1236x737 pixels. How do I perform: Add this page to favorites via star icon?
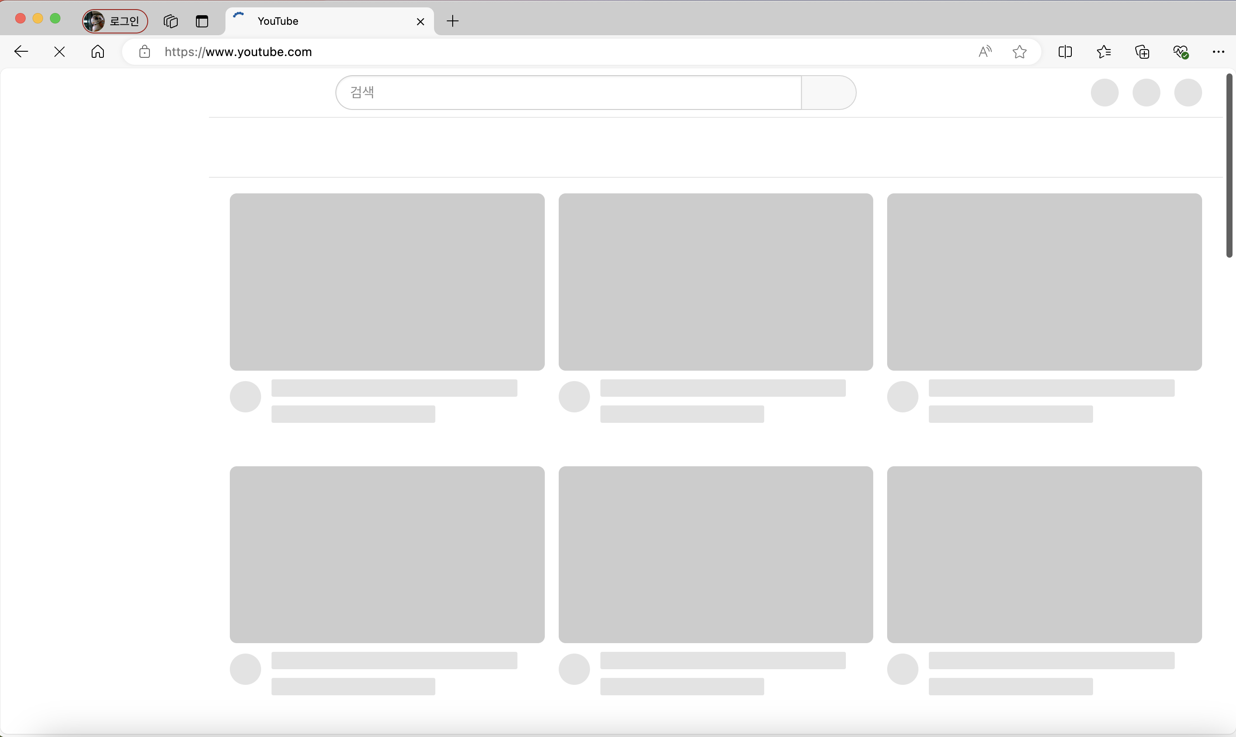point(1020,52)
